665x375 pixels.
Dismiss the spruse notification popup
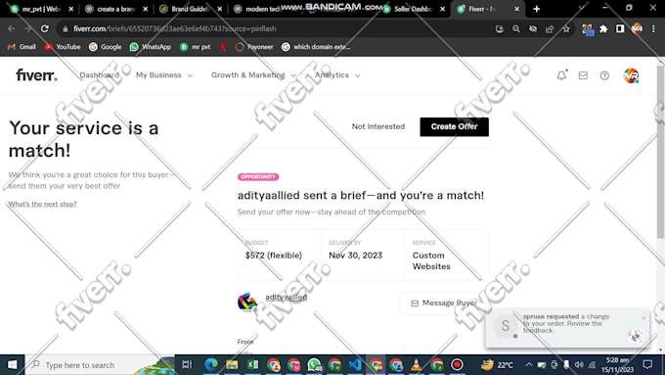tap(643, 318)
